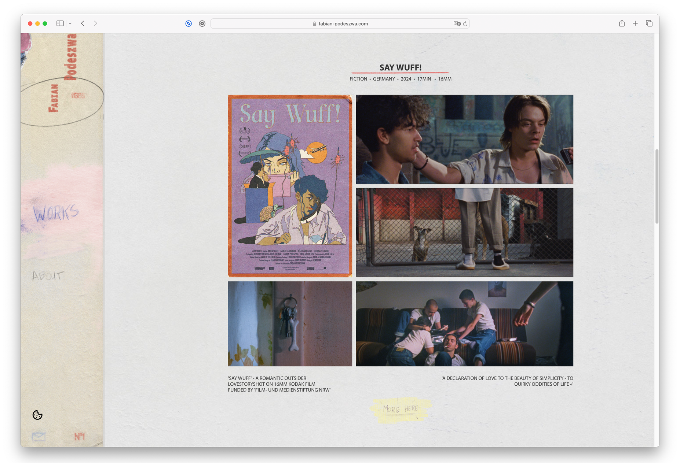
Task: Click the blue compass extension icon
Action: pos(189,23)
